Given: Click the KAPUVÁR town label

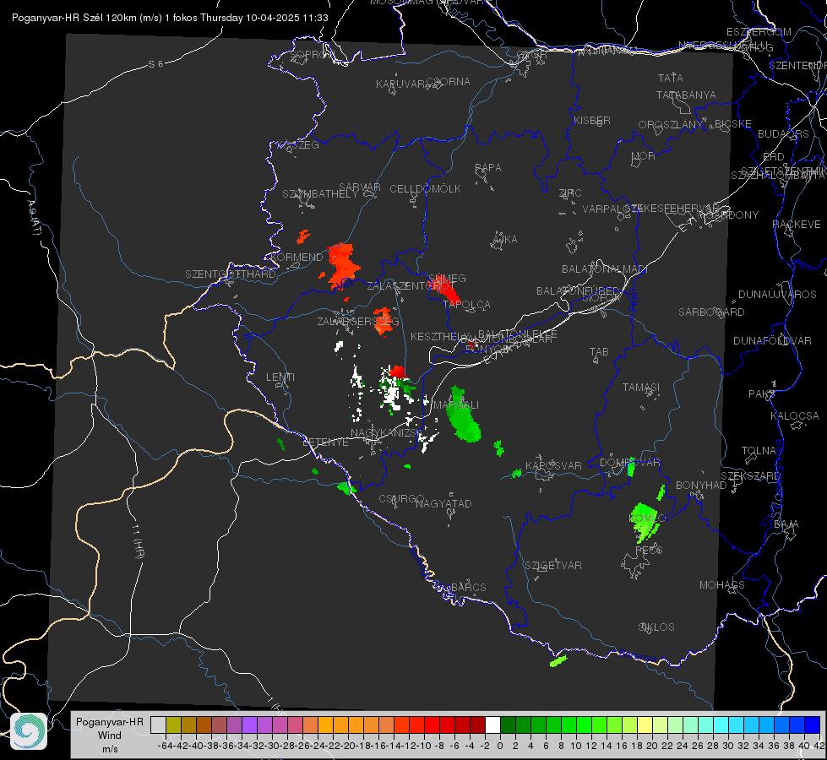Looking at the screenshot, I should point(400,84).
